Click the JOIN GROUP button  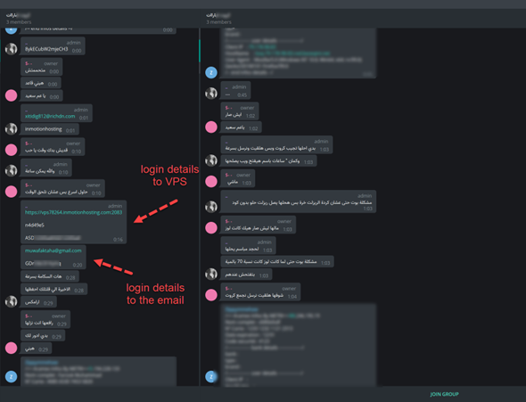coord(444,394)
